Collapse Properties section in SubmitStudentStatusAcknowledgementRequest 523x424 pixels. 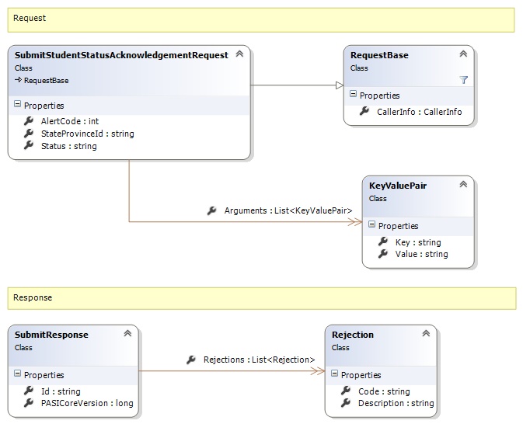click(x=17, y=105)
